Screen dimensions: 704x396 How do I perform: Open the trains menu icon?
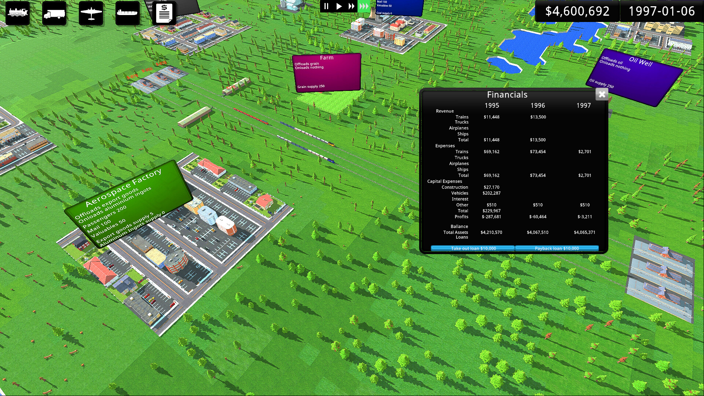(18, 13)
